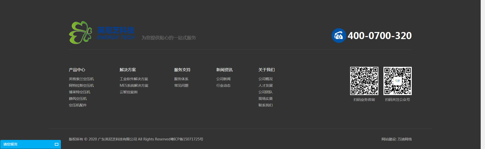The height and width of the screenshot is (149, 485).
Task: Open the 产品中心 footer heading
Action: tap(77, 70)
